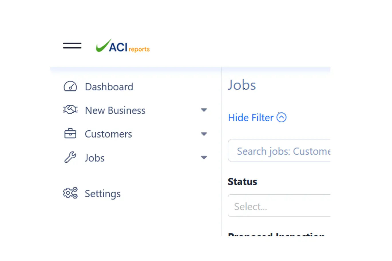Select New Business menu item

(115, 111)
